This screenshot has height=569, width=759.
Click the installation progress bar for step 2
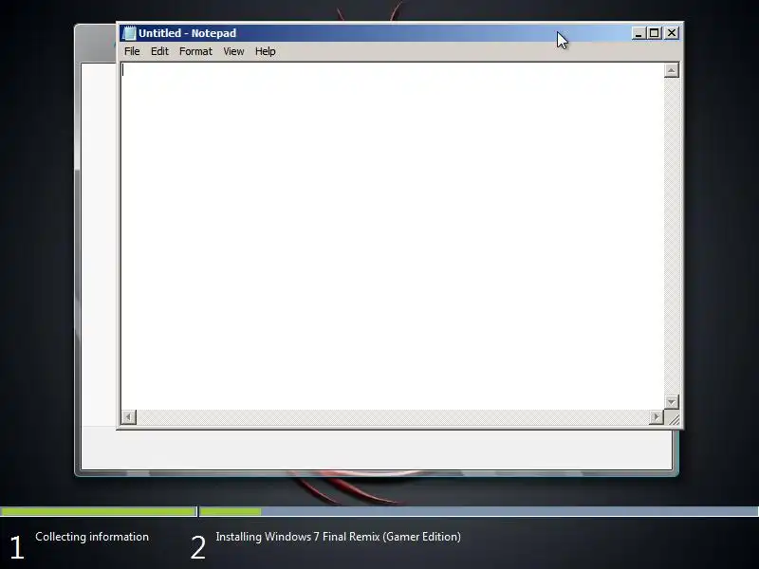coord(479,511)
